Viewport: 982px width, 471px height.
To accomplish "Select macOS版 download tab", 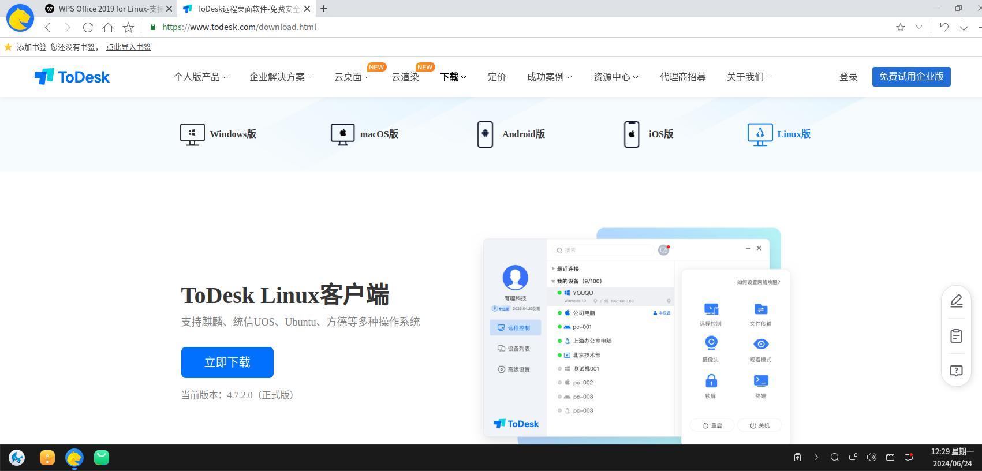I will click(x=364, y=134).
